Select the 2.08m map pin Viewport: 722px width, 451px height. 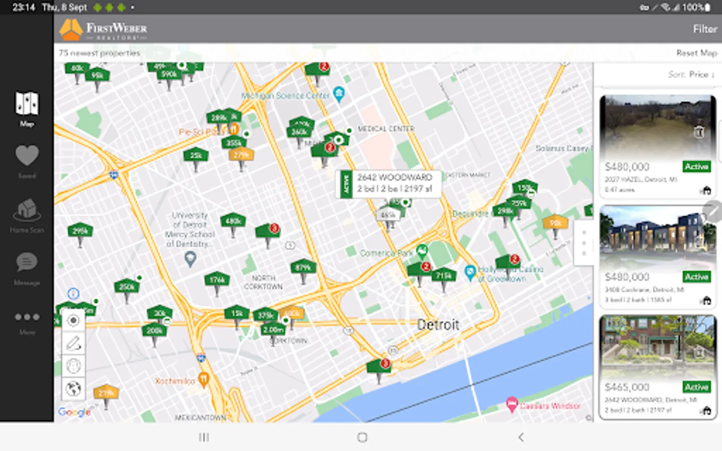coord(273,330)
